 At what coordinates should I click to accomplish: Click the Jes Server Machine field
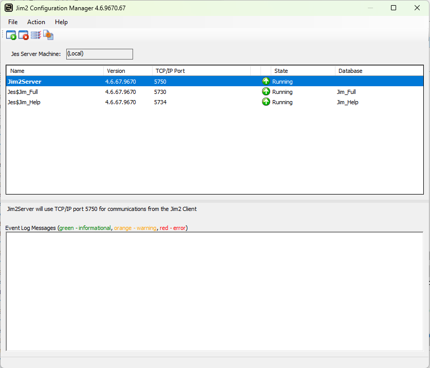99,54
